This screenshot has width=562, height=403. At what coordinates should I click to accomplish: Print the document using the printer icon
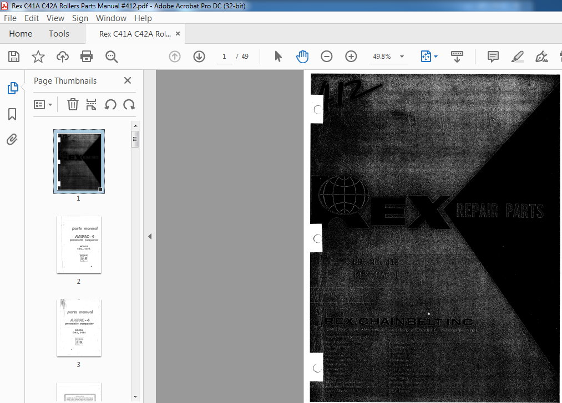point(87,57)
